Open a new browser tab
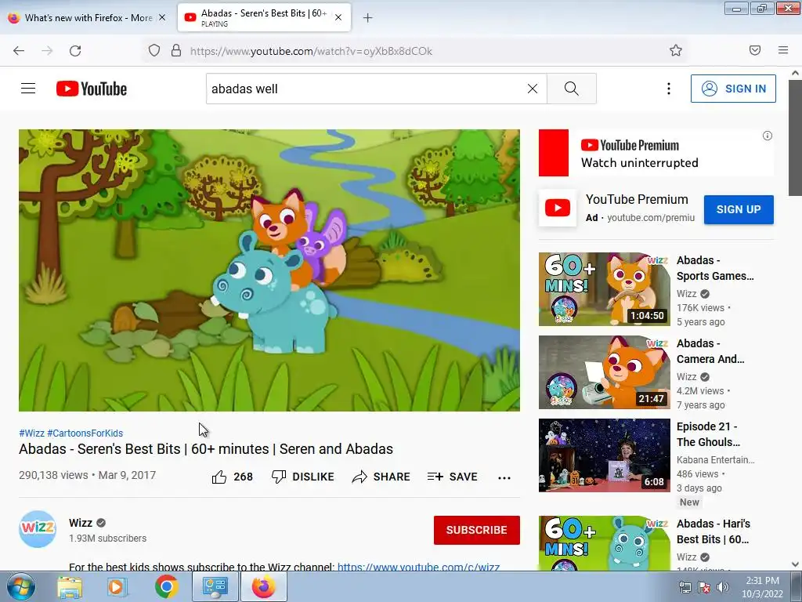Image resolution: width=802 pixels, height=602 pixels. [367, 18]
